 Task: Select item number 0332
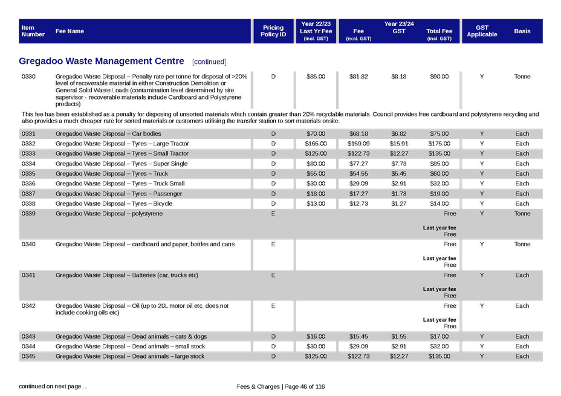pos(28,144)
